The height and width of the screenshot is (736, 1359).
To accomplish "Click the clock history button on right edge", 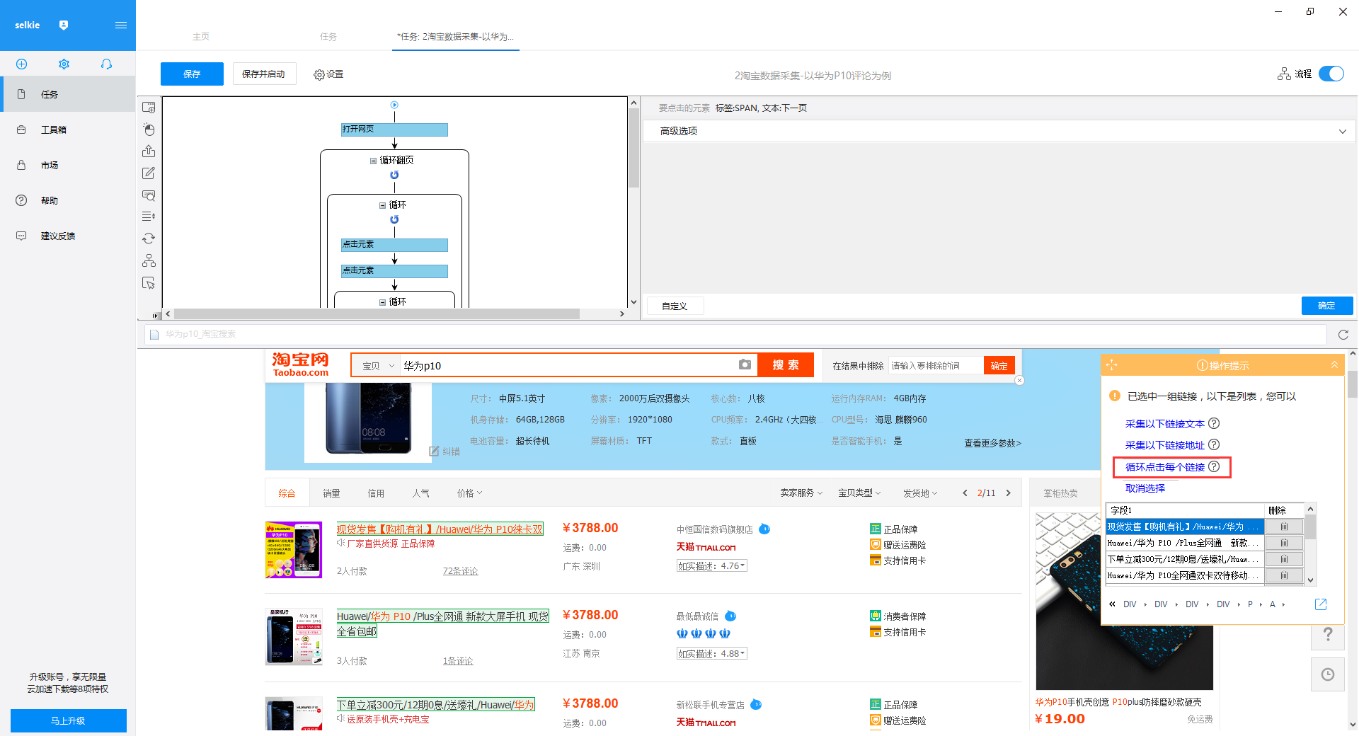I will tap(1328, 674).
